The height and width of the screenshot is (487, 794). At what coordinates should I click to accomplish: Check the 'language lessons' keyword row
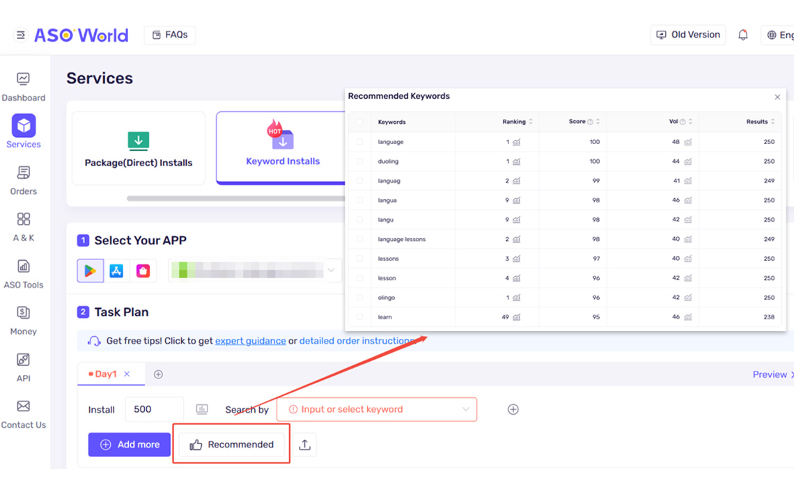pos(359,239)
